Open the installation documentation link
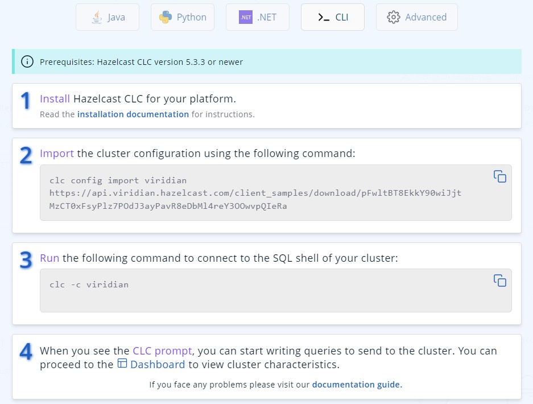The image size is (533, 404). click(133, 114)
